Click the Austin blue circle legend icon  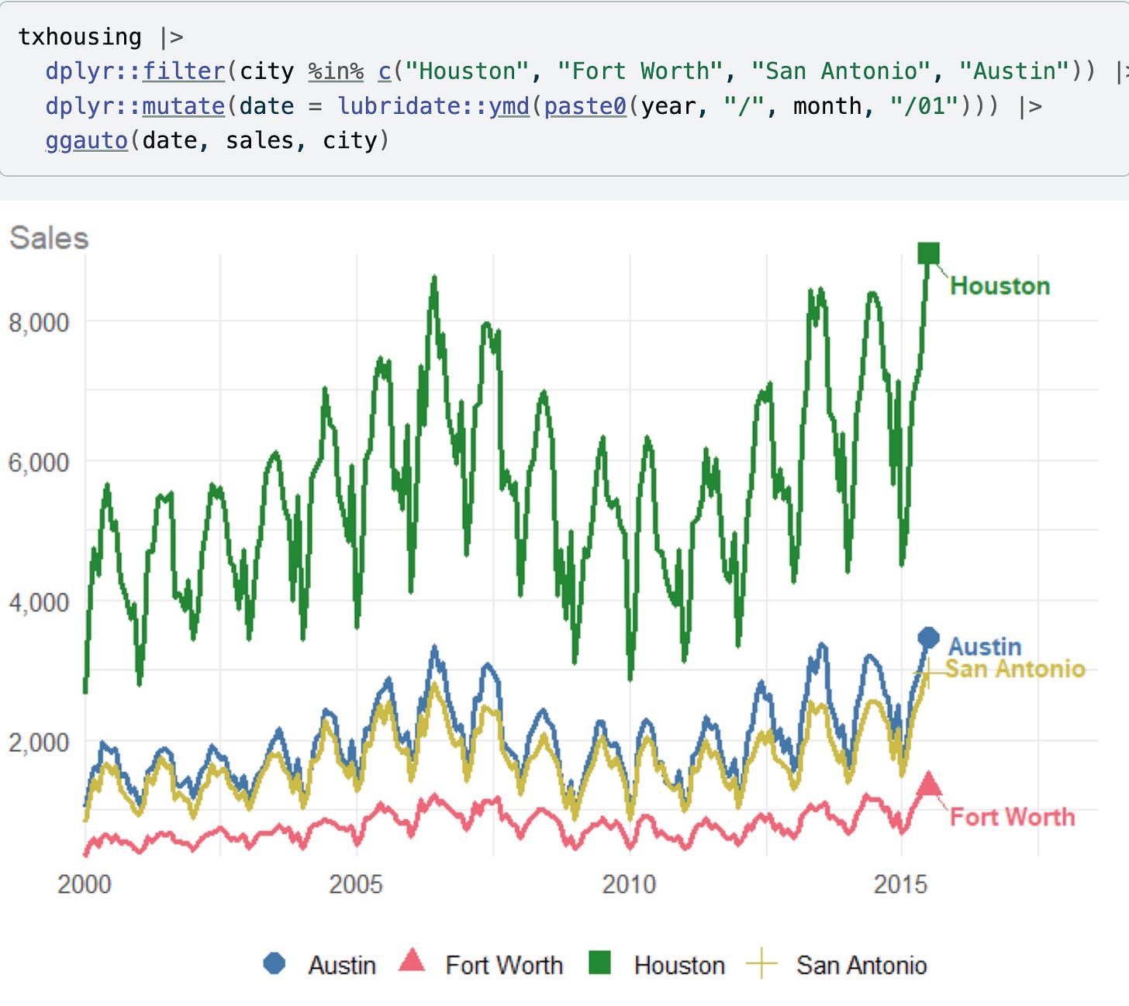274,963
